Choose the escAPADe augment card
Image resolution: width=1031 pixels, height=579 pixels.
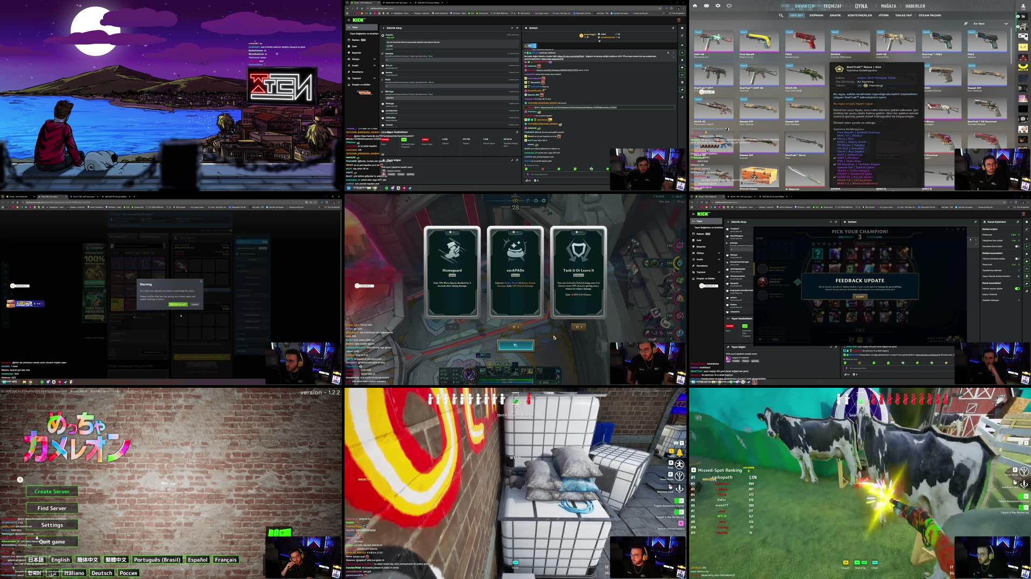coord(515,272)
